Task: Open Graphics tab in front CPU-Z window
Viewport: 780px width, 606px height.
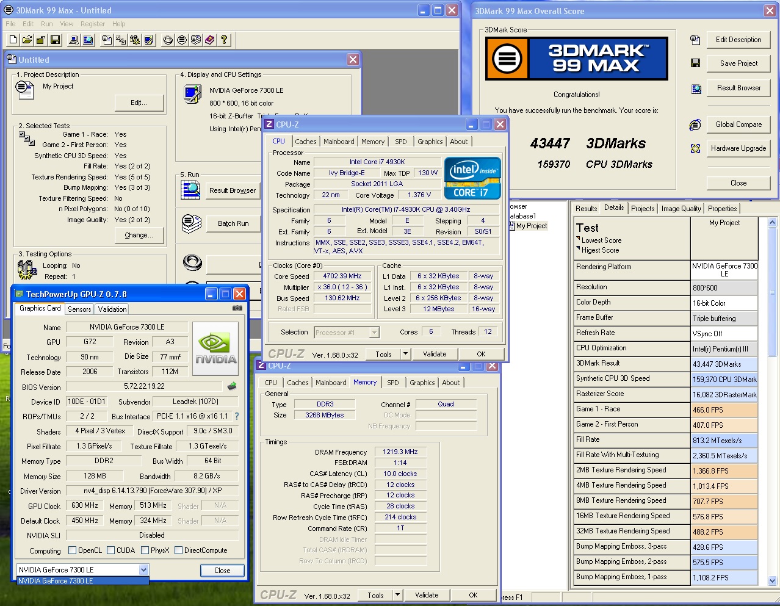Action: point(430,142)
